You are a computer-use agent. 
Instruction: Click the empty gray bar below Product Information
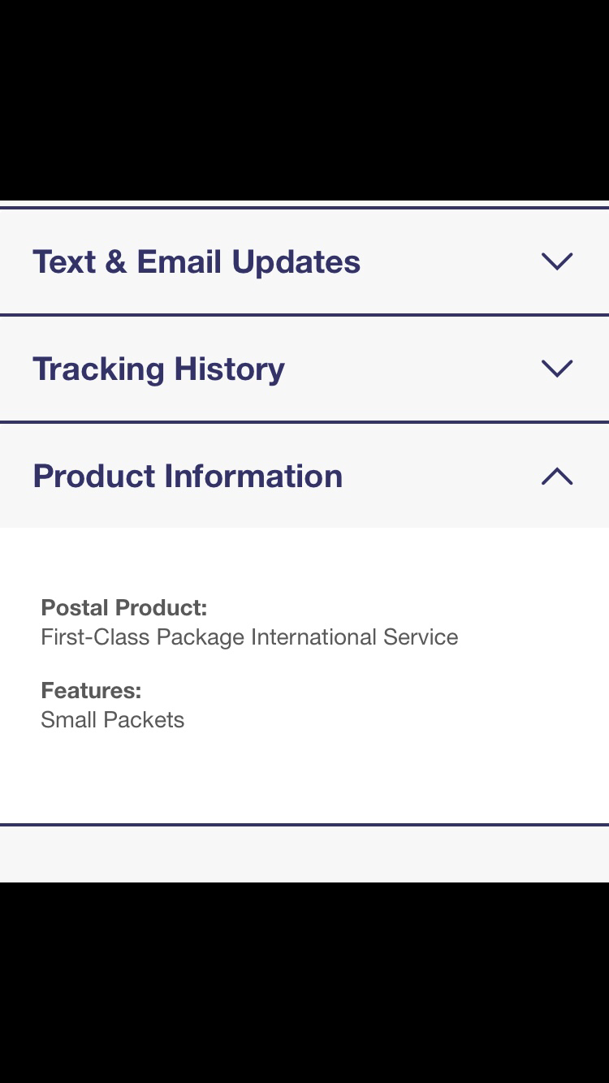pyautogui.click(x=304, y=854)
